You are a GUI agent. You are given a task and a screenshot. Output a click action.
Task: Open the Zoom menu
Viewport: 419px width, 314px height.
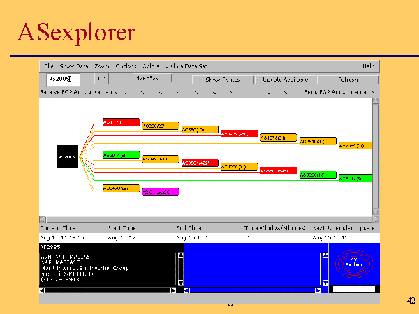[x=102, y=66]
